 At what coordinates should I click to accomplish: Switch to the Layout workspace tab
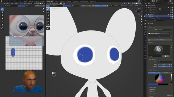(25, 1)
